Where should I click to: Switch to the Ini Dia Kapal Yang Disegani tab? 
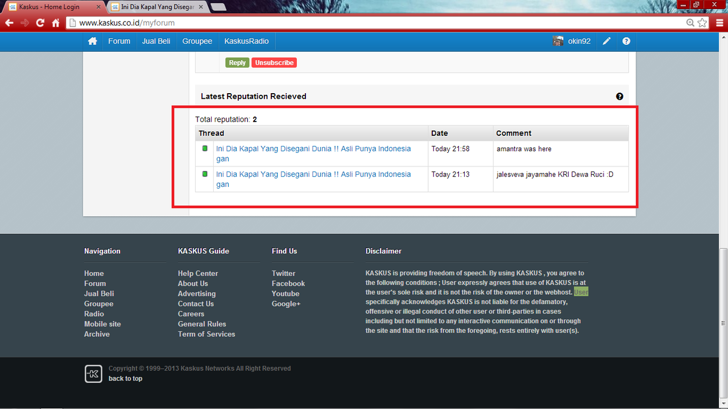(x=158, y=7)
